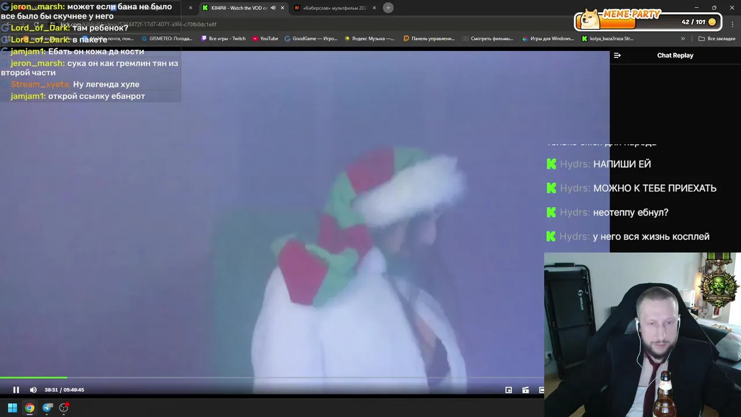Click Hydrs username on 'МОЖНО К ТЕБЕ ПРИЕХАТЬ'
Viewport: 741px width, 417px height.
tap(575, 188)
